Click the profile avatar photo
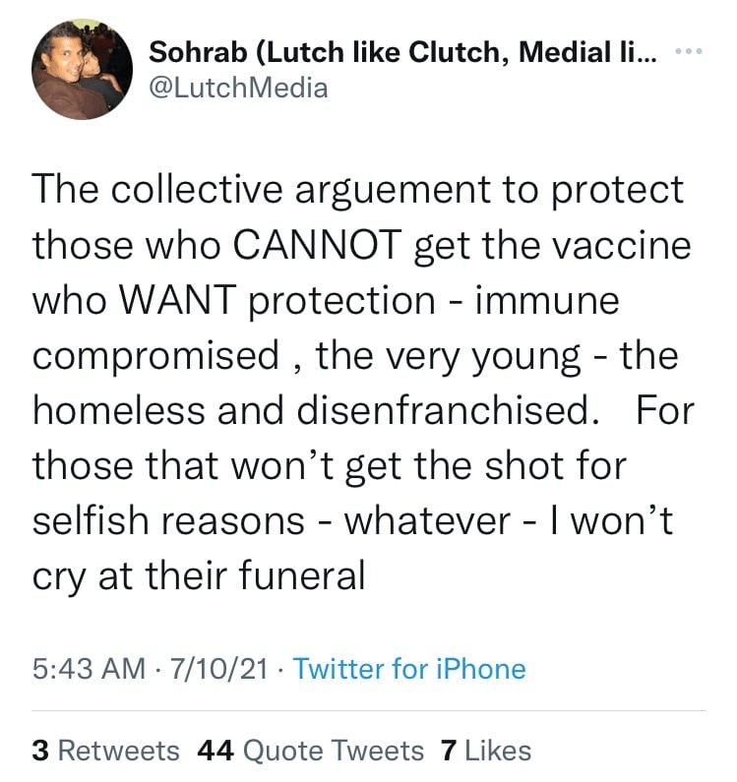Viewport: 737px width, 782px height. click(83, 70)
